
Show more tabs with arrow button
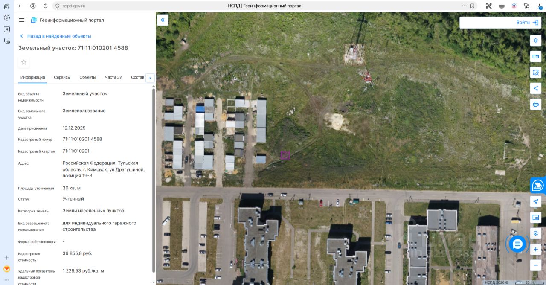[150, 78]
